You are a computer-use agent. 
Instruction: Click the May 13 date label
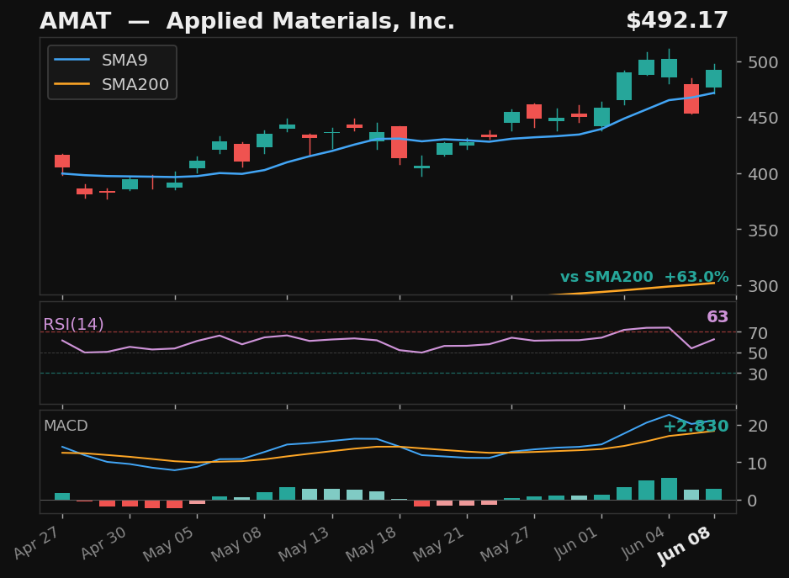pos(304,544)
